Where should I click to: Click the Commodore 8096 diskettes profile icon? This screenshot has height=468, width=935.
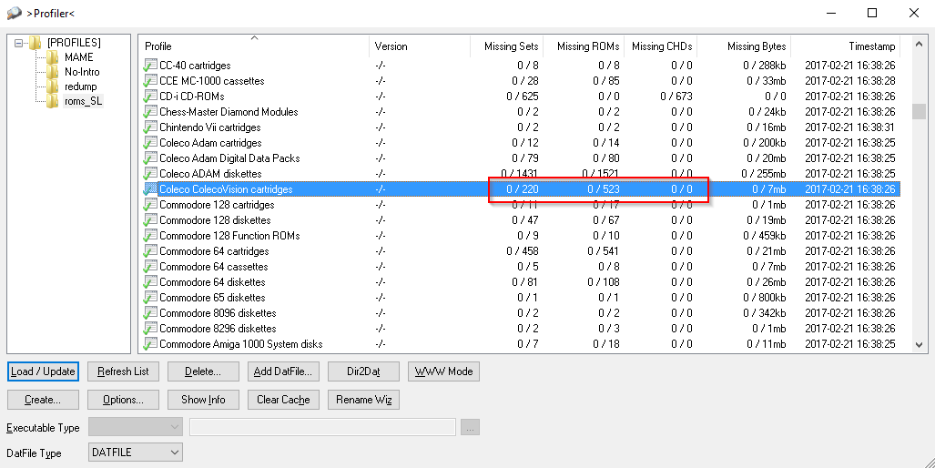pyautogui.click(x=150, y=313)
